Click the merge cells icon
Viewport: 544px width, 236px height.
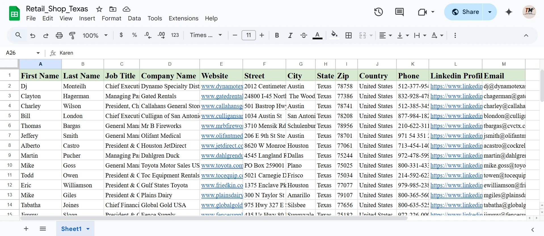tap(362, 35)
